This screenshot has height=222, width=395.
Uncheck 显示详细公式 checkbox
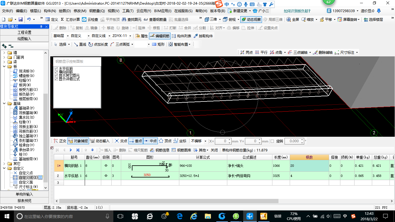(x=56, y=79)
